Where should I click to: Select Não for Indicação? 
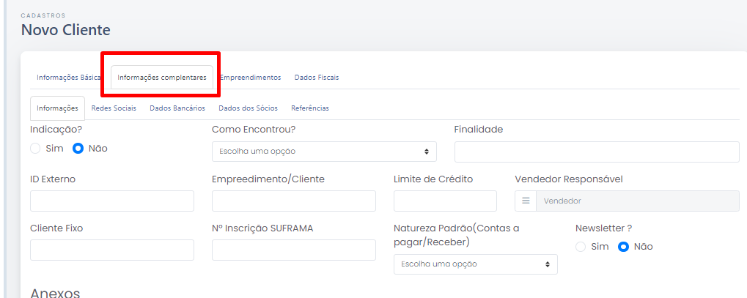pyautogui.click(x=78, y=149)
